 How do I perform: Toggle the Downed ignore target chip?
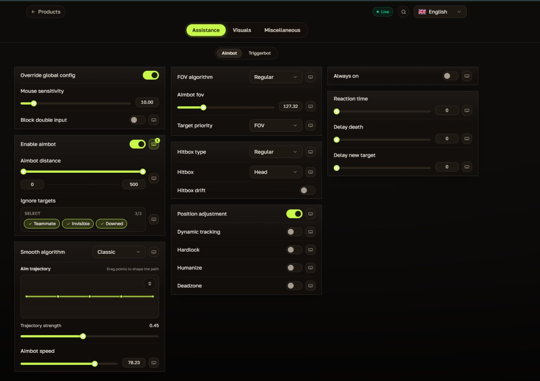(111, 224)
